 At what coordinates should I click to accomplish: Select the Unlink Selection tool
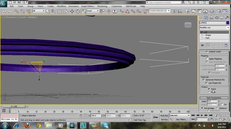point(22,11)
